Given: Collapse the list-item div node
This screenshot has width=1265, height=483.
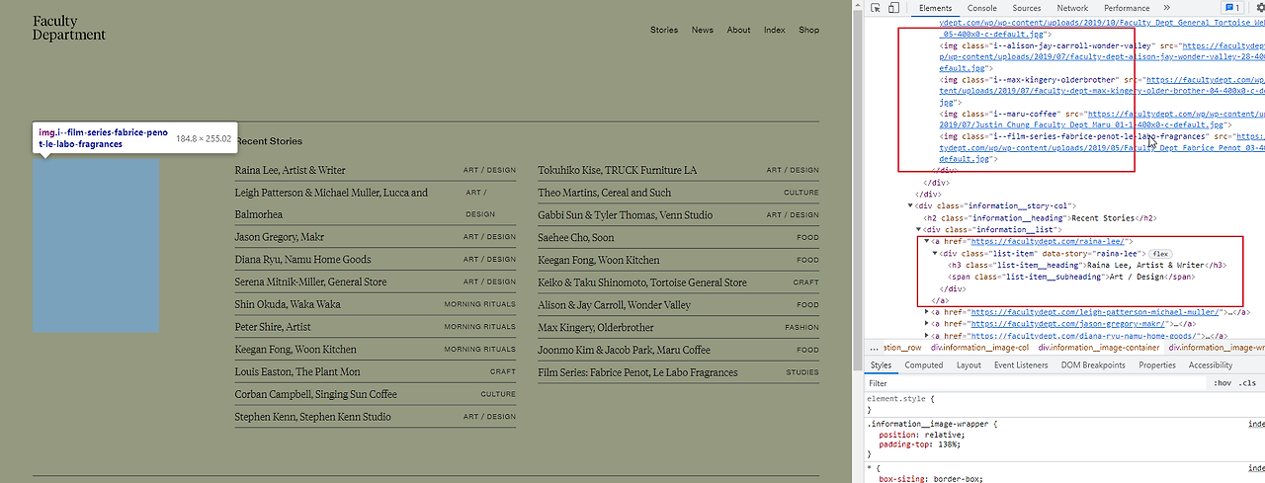Looking at the screenshot, I should pyautogui.click(x=935, y=253).
